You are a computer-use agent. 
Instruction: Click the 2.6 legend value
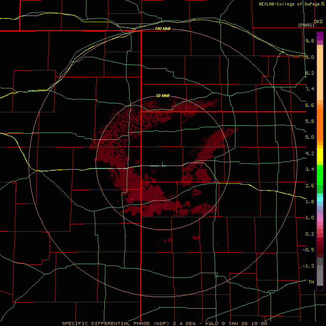pos(310,185)
